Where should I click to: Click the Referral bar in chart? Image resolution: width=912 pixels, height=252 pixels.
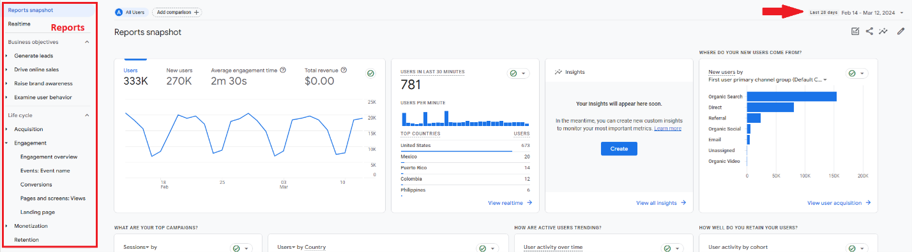pos(754,118)
